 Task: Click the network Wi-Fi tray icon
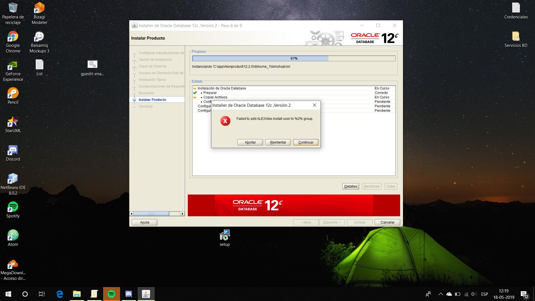466,294
